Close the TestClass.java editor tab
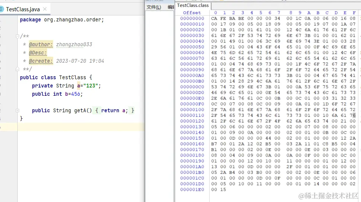Screen dimensions: 361x202 click(x=45, y=9)
